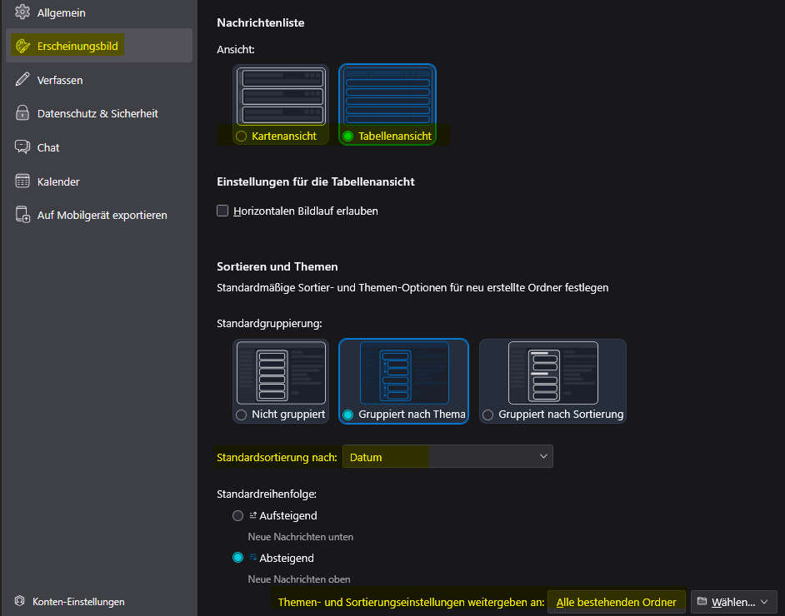Screen dimensions: 785x616
Task: Choose Aufsteigend sort order
Action: [238, 515]
